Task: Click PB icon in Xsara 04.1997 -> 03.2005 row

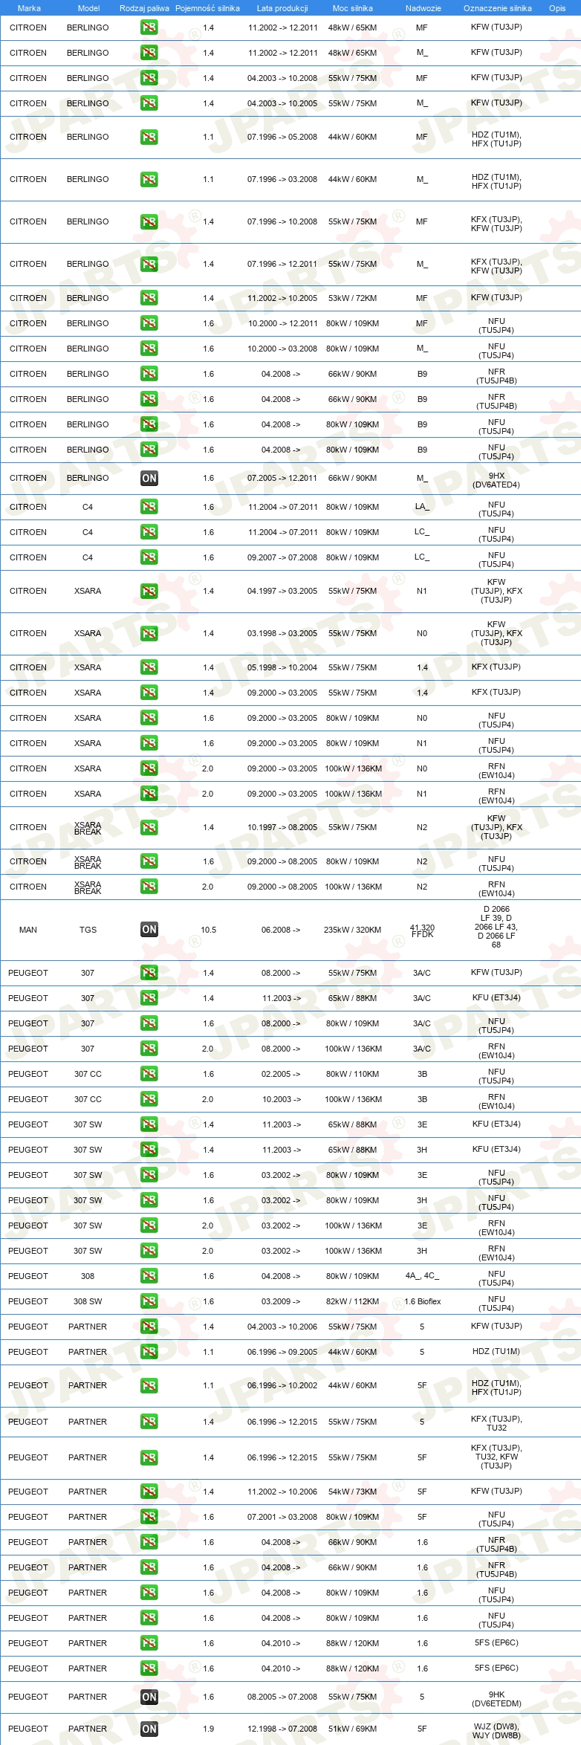Action: 149,591
